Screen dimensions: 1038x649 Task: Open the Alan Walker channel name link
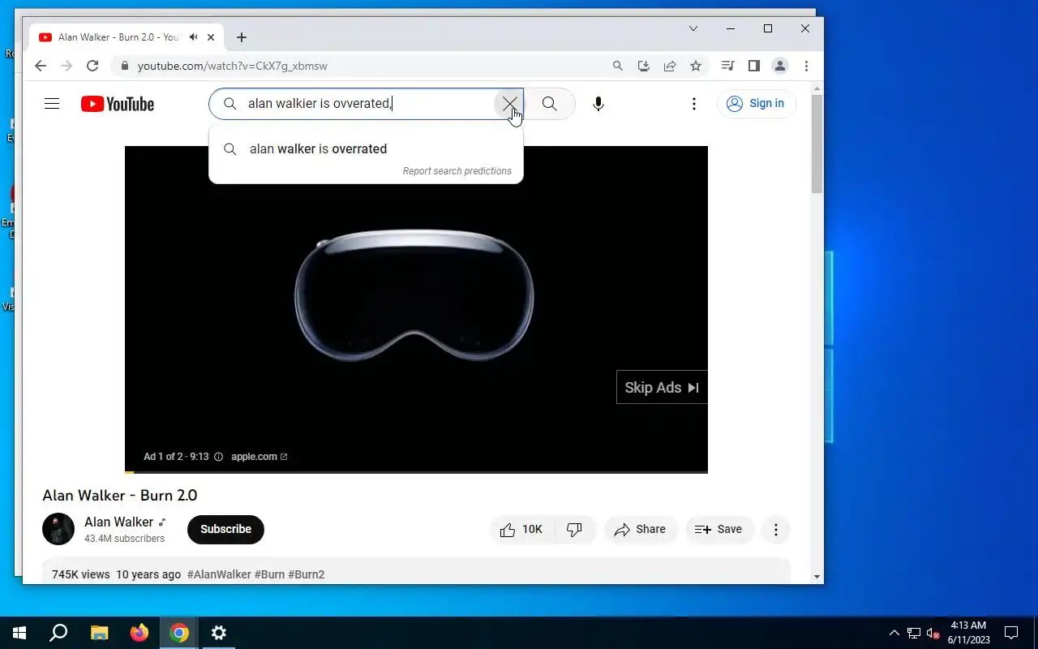tap(118, 522)
